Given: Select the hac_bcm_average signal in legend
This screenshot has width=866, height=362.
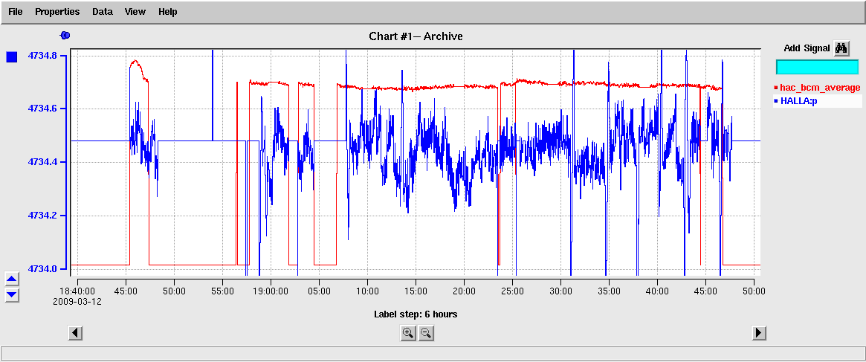Looking at the screenshot, I should 820,87.
